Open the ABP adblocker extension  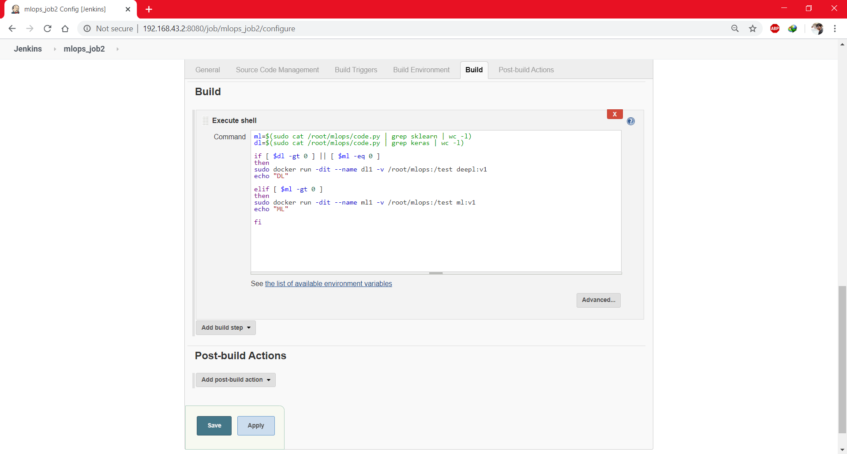point(775,28)
